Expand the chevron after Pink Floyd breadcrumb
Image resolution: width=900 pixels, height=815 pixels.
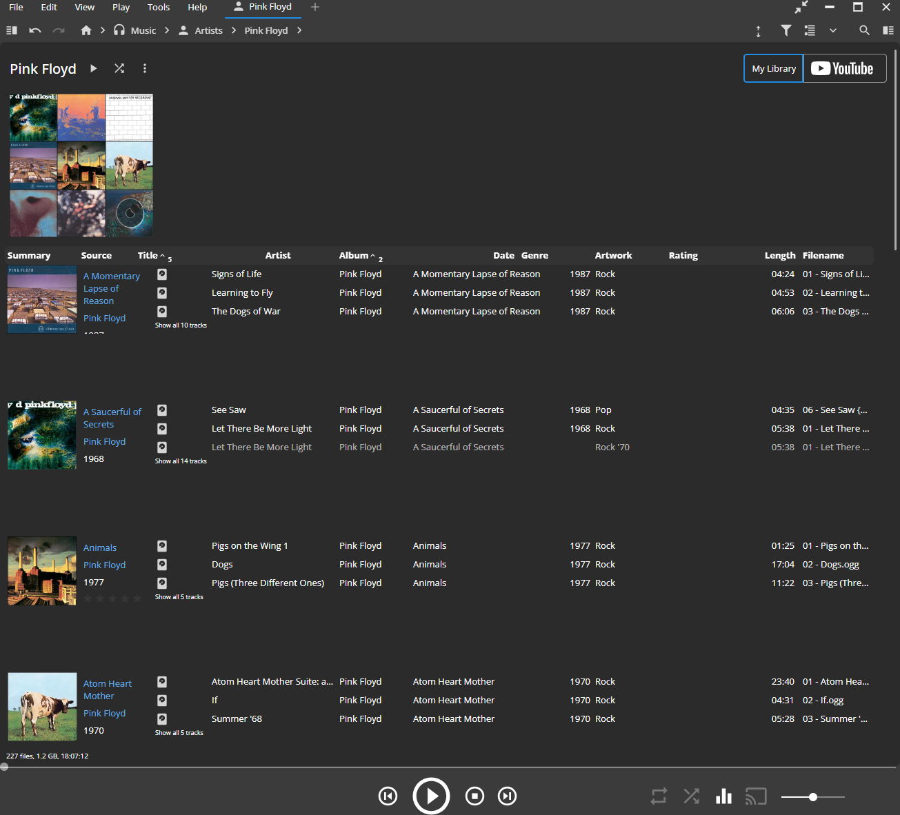(x=299, y=30)
